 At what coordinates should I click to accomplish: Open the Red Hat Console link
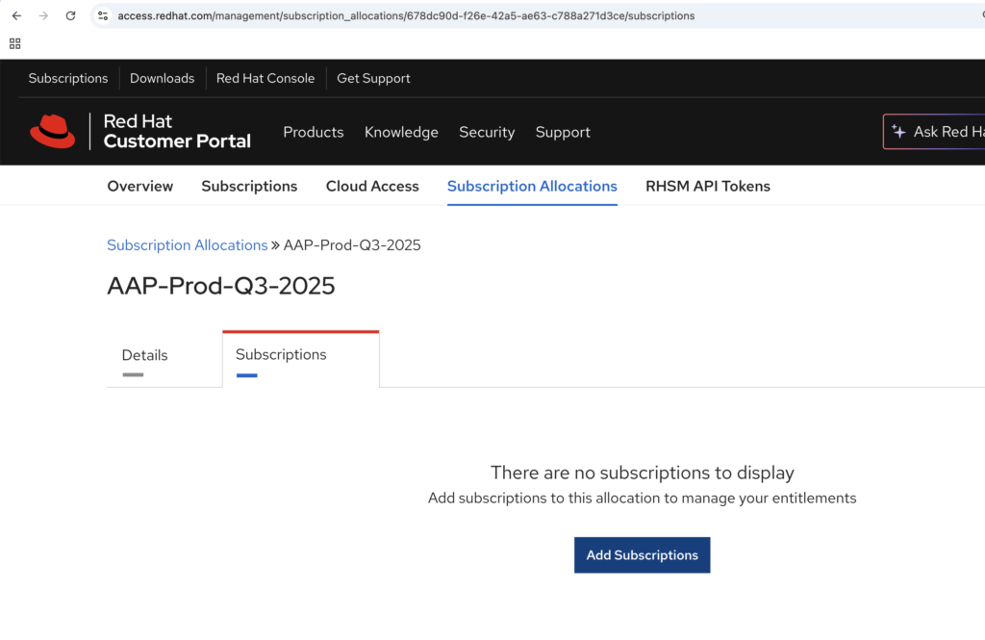(265, 78)
